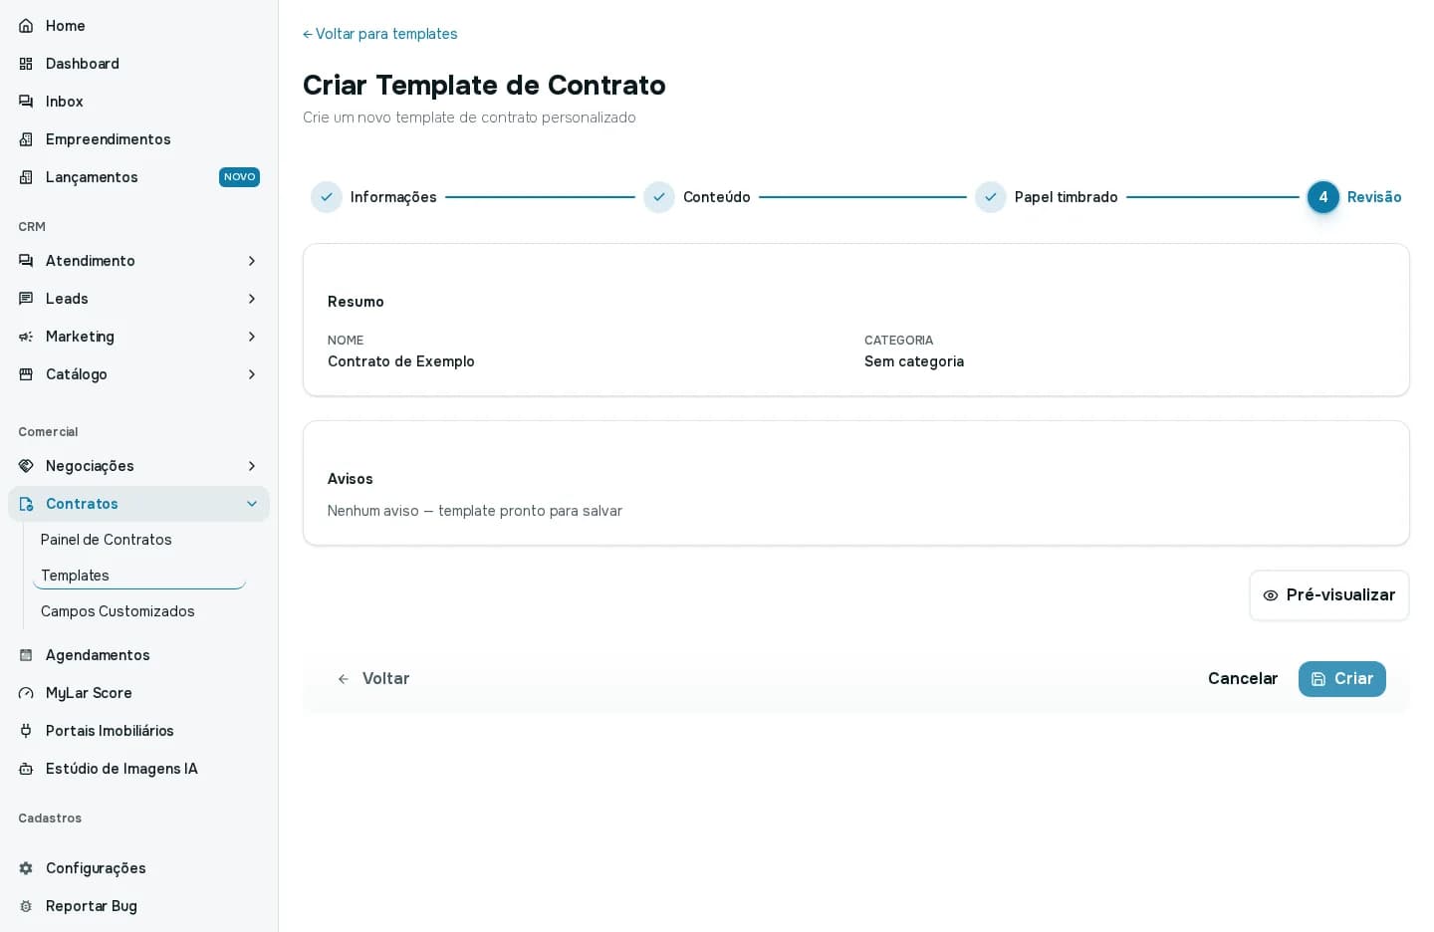This screenshot has width=1434, height=932.
Task: Go to the Informações step
Action: [373, 197]
